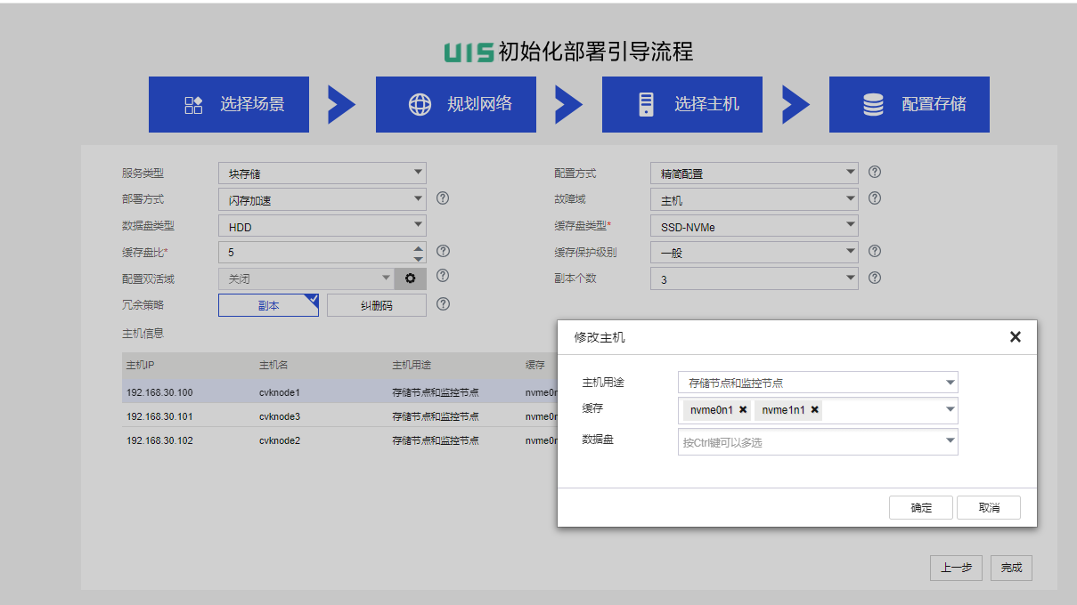Open the 主机用途 dropdown in dialog
The width and height of the screenshot is (1077, 605).
click(x=818, y=383)
